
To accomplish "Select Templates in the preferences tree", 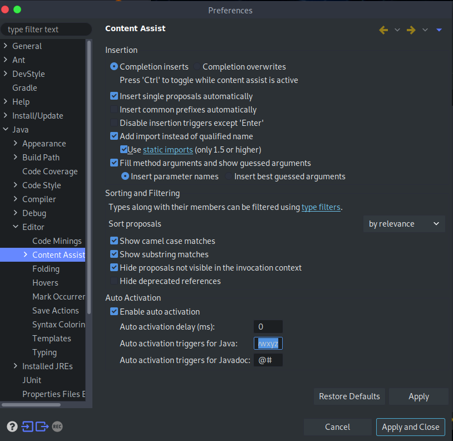I will [x=52, y=339].
